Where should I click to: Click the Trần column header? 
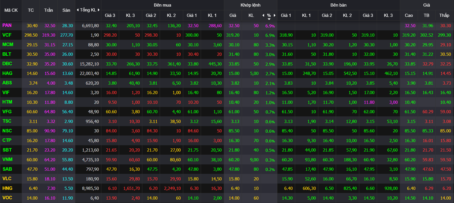click(48, 10)
